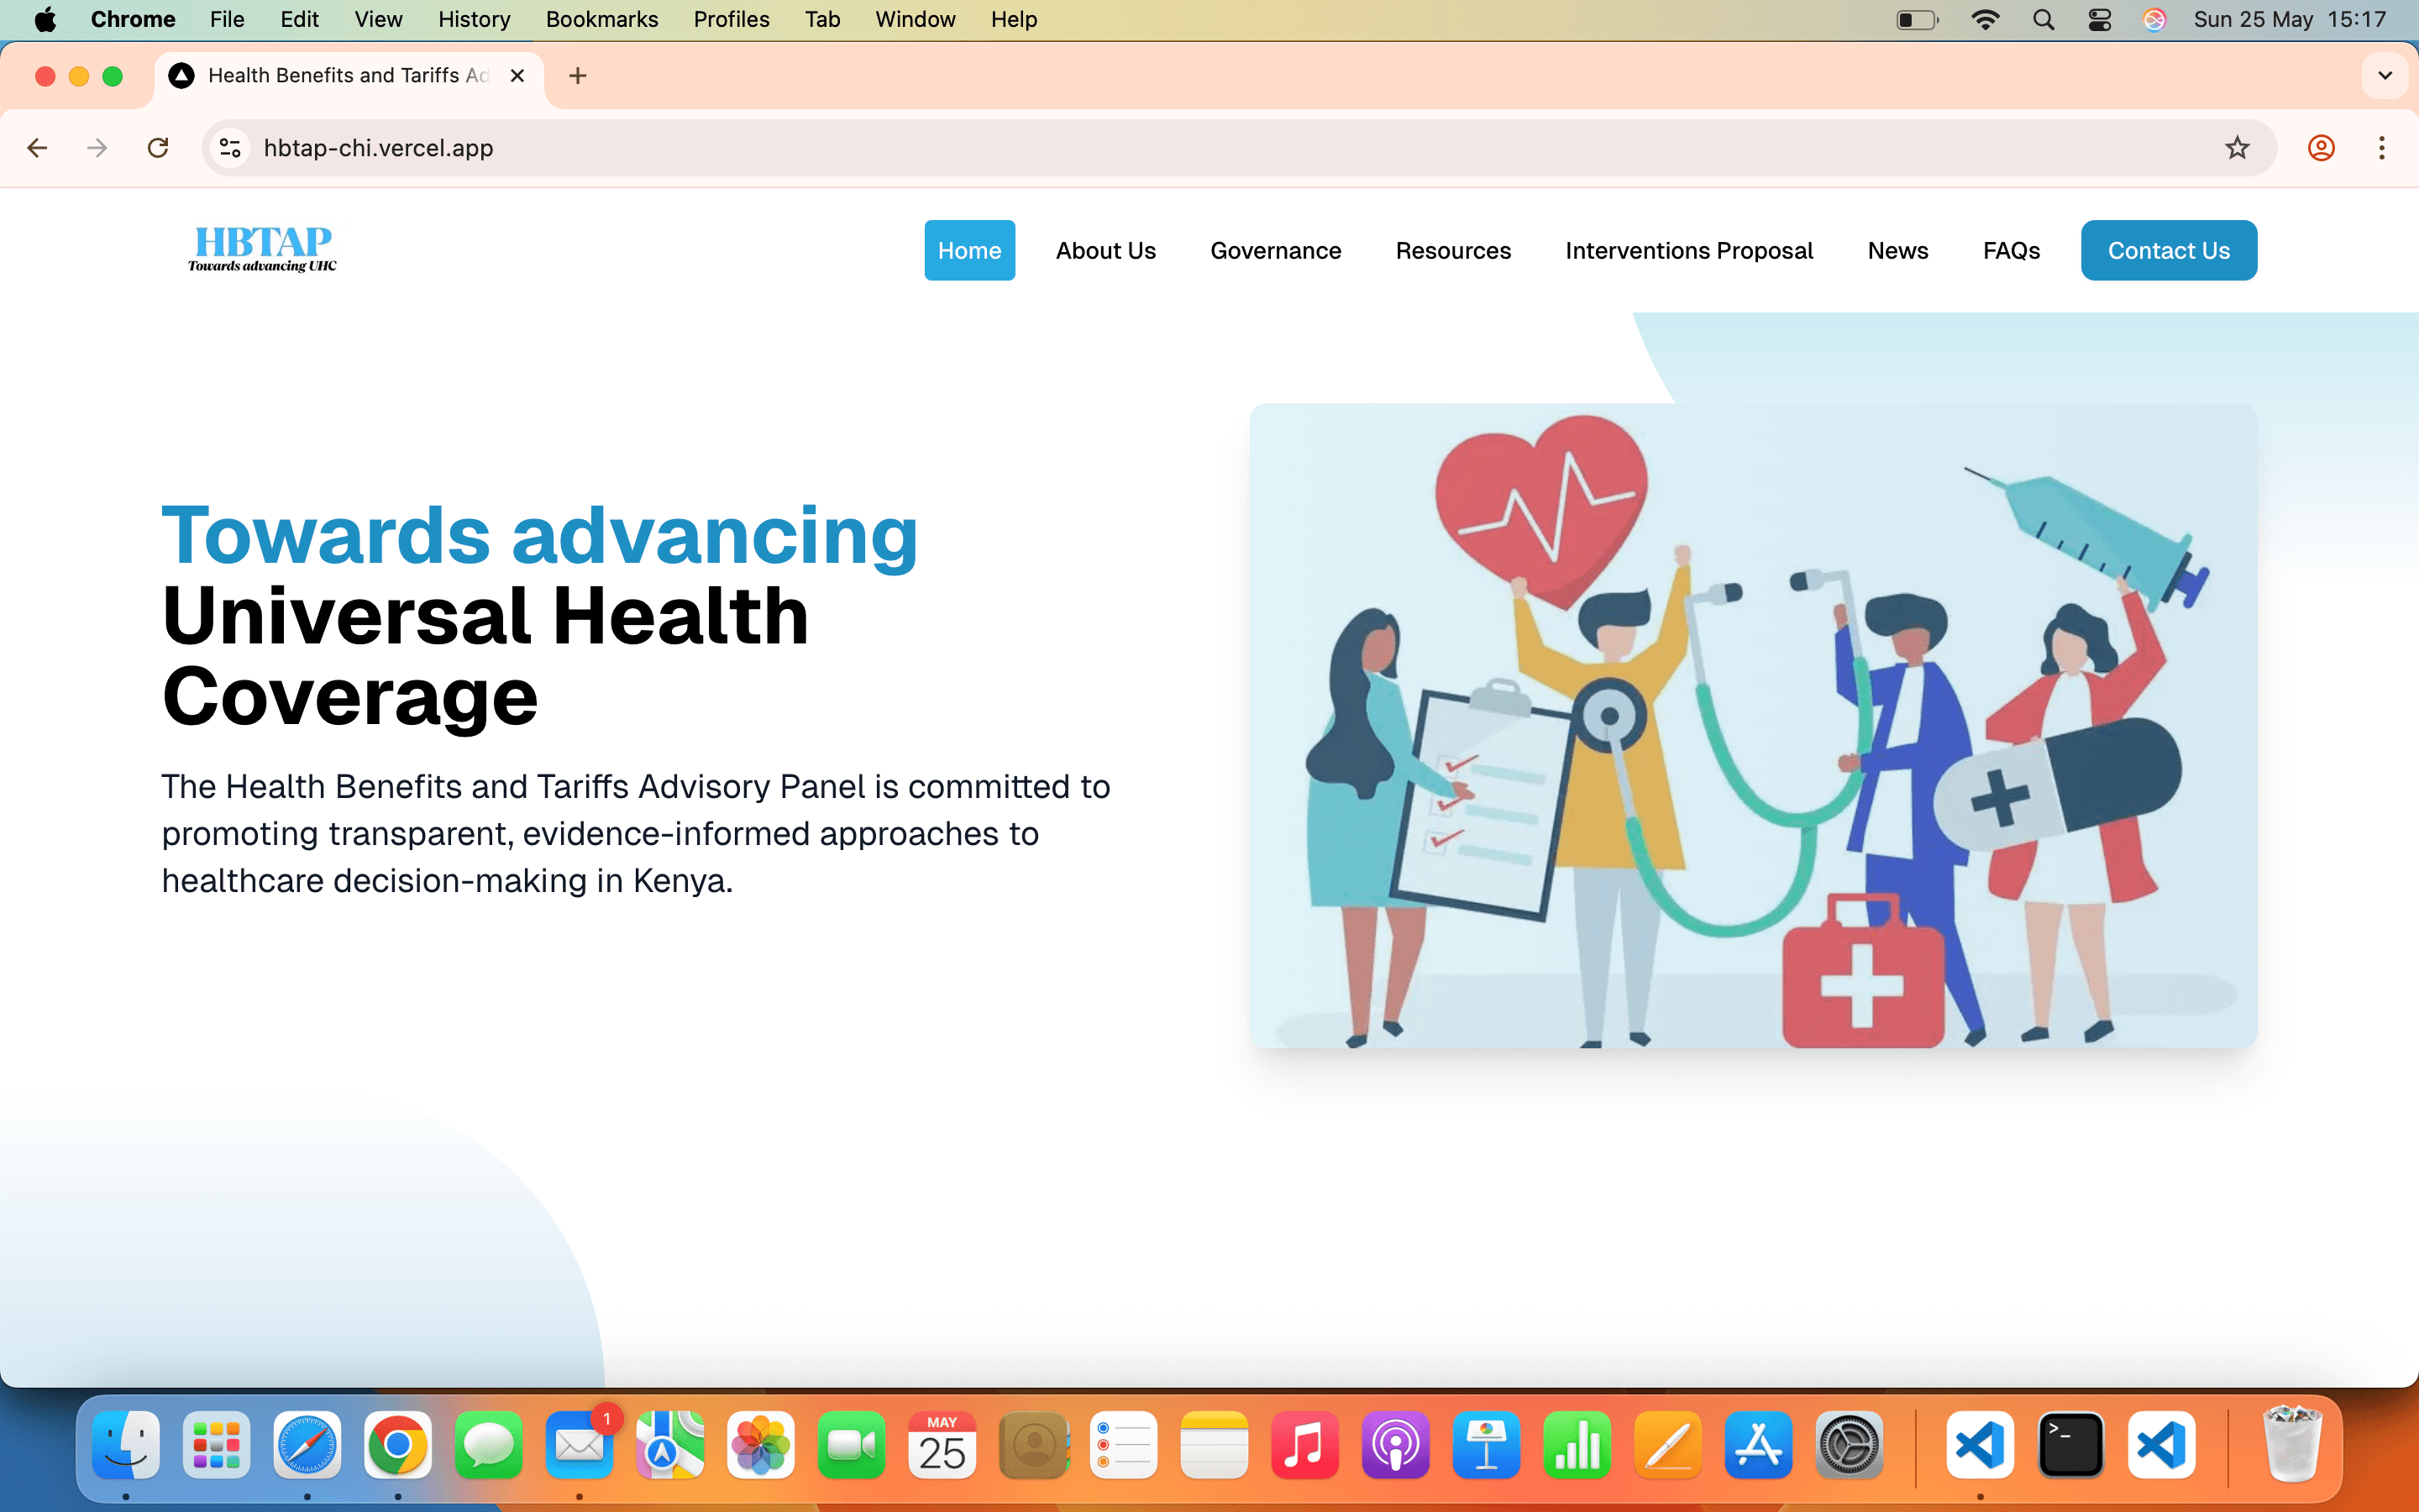
Task: Open the Chrome profile avatar
Action: [x=2321, y=148]
